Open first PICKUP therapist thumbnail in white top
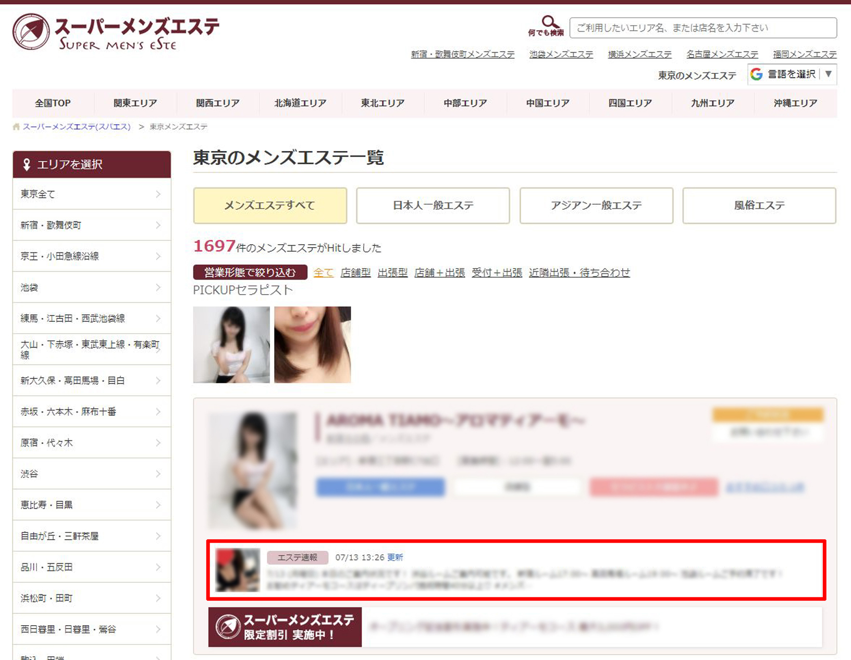Viewport: 851px width, 660px height. click(x=231, y=345)
